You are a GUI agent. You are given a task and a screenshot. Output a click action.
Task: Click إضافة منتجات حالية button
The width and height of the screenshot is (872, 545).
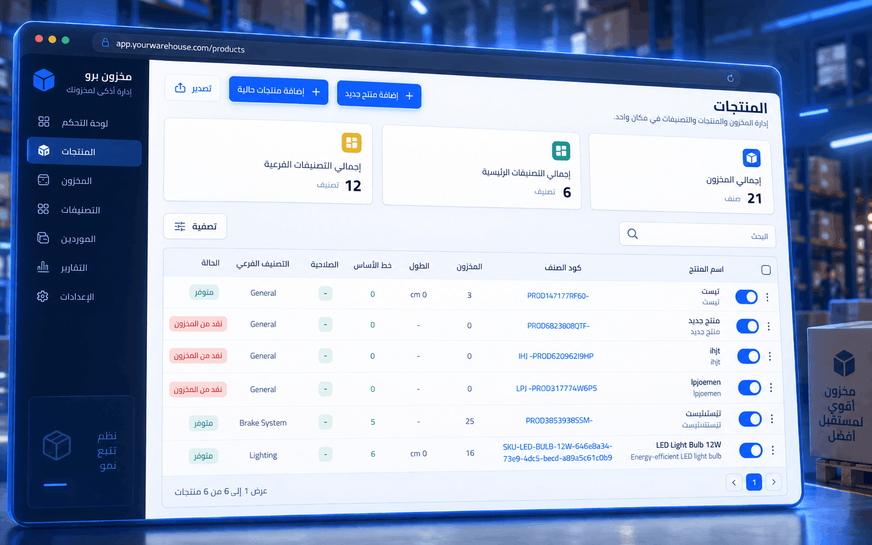[x=279, y=91]
